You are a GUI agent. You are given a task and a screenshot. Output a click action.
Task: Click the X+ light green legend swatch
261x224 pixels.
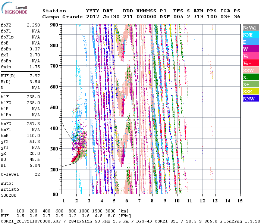[x=250, y=84]
